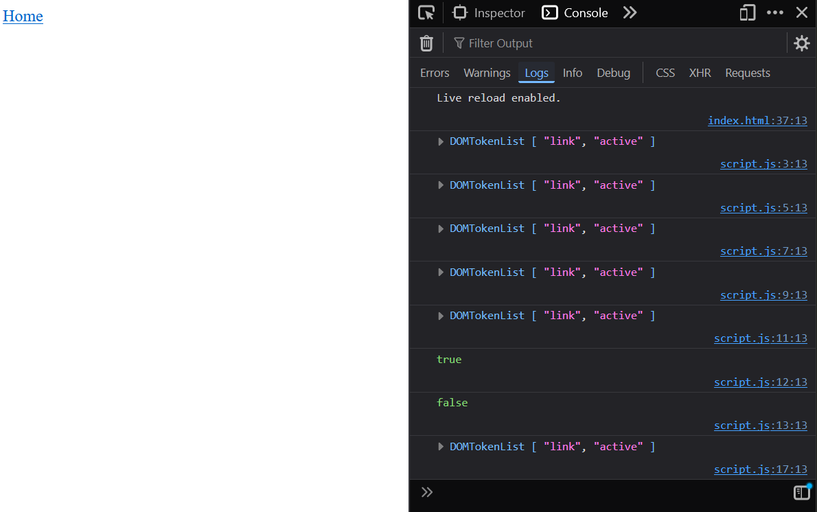Switch to the Inspector tab
This screenshot has width=817, height=512.
pos(490,13)
